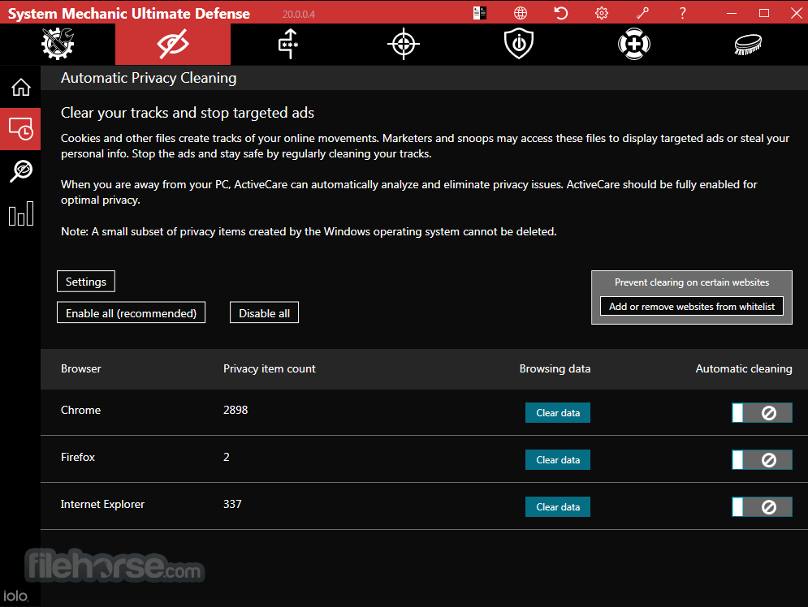808x607 pixels.
Task: Click the Disable all button
Action: [265, 313]
